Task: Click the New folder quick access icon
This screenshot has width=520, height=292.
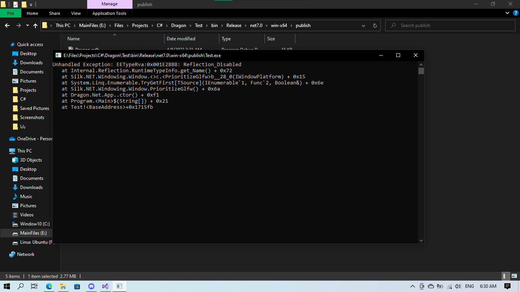Action: pos(24,5)
